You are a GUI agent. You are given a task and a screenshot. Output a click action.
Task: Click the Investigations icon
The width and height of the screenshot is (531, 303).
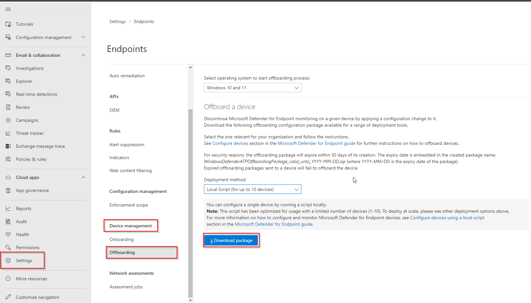[x=8, y=68]
